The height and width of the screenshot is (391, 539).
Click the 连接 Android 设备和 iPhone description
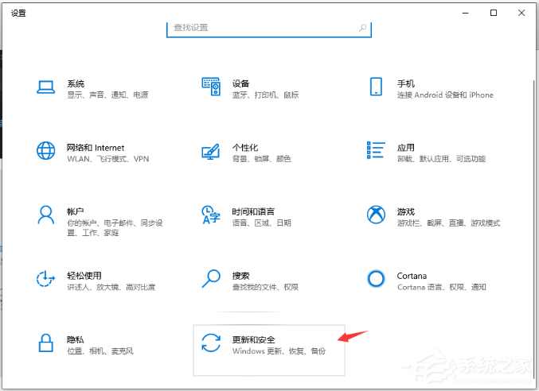(x=445, y=95)
